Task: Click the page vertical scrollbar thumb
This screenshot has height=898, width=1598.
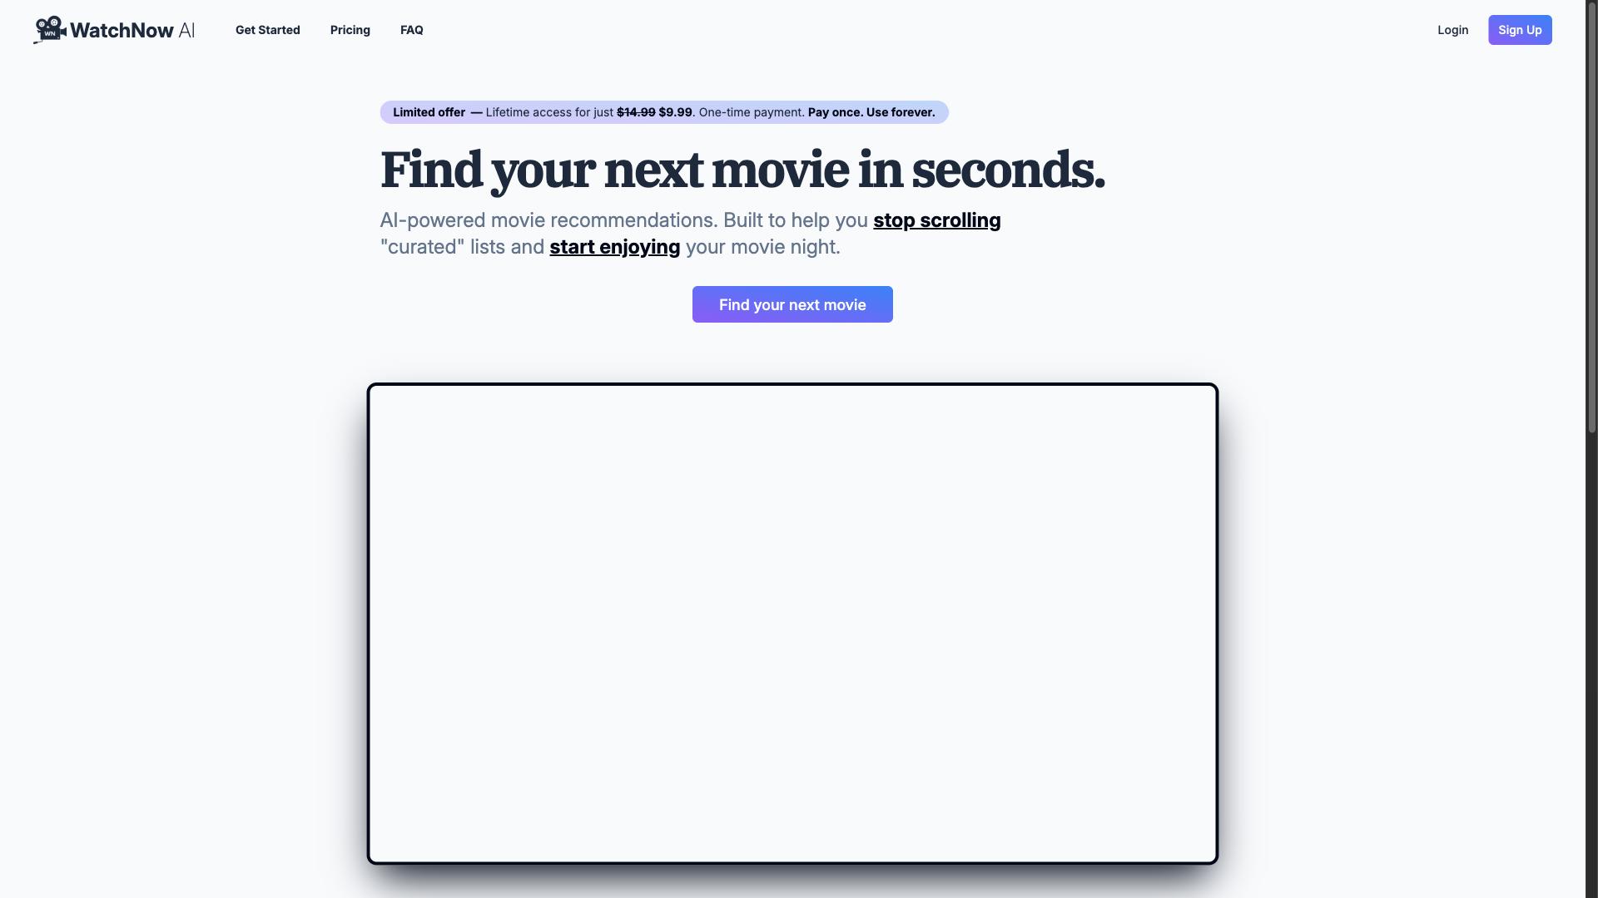Action: coord(1592,216)
